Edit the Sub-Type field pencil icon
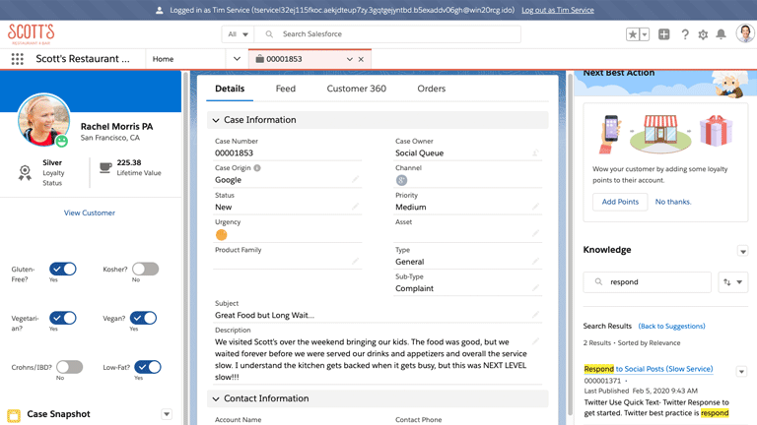Screen dimensions: 757x425 point(535,287)
